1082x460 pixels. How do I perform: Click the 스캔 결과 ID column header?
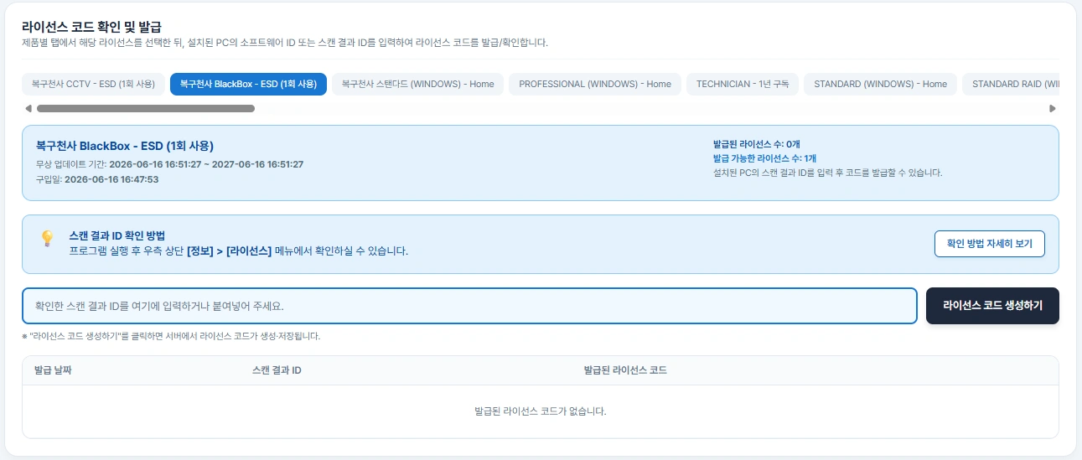coord(277,370)
